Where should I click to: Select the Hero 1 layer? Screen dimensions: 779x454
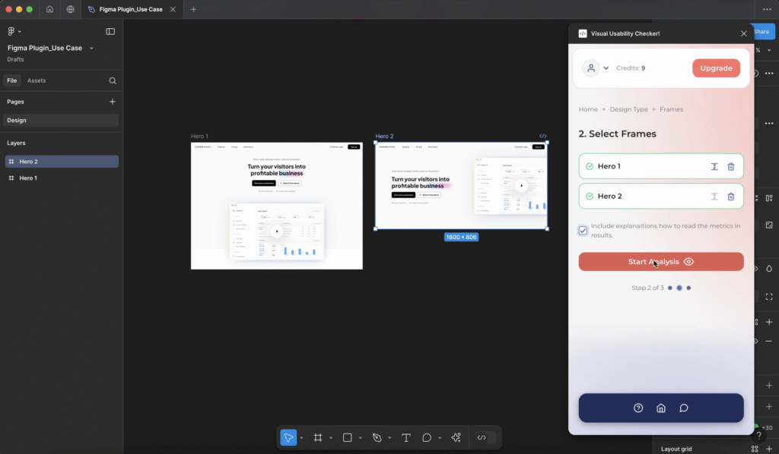coord(62,178)
